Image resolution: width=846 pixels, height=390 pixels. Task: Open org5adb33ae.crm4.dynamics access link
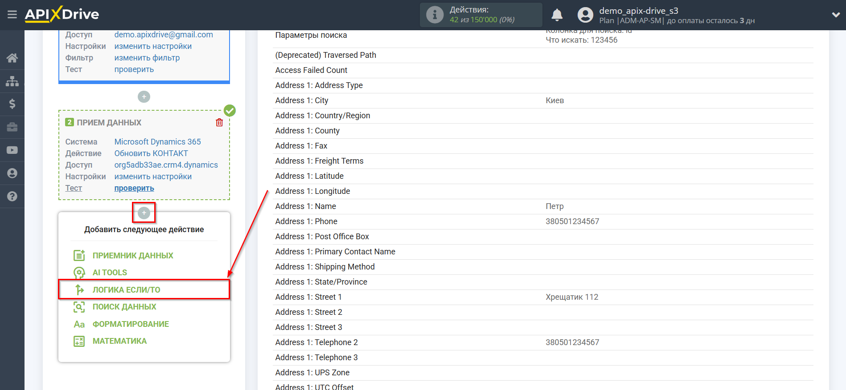point(166,165)
